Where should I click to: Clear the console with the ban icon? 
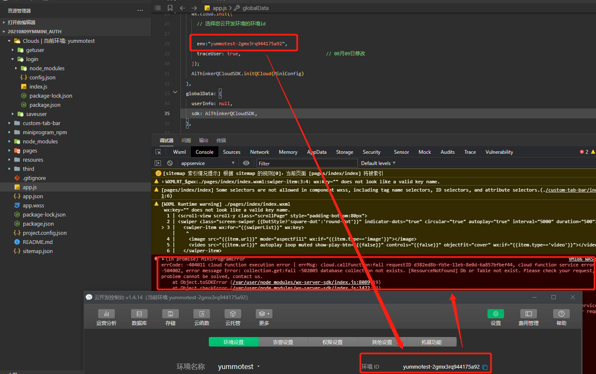coord(170,163)
